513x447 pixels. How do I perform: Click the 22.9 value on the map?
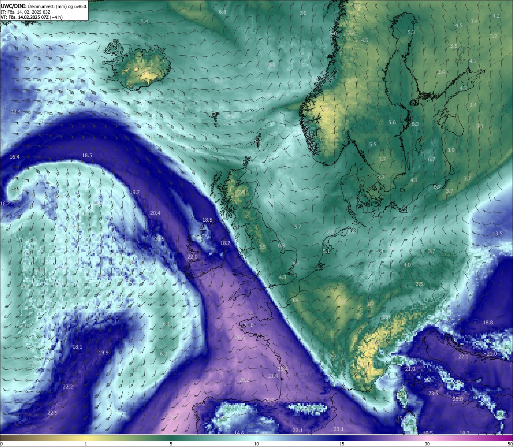(x=53, y=413)
